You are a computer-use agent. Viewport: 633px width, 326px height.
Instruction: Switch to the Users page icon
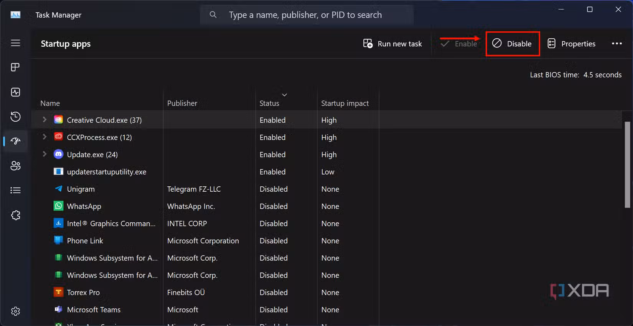(15, 166)
